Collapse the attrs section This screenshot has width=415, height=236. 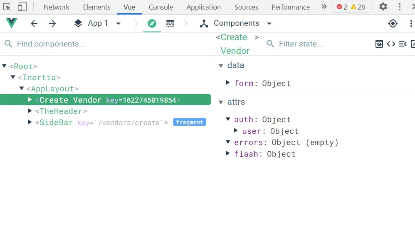[221, 102]
